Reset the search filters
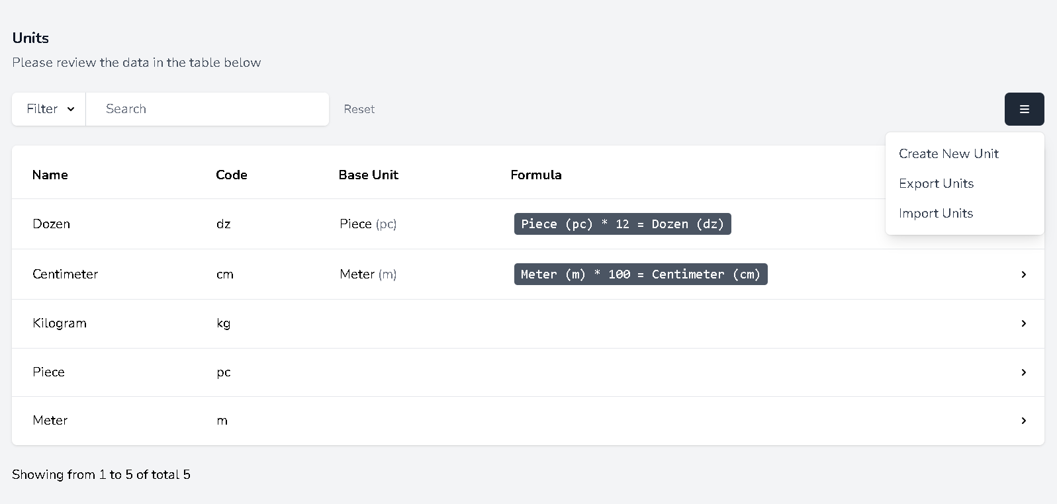Viewport: 1057px width, 504px height. (359, 109)
